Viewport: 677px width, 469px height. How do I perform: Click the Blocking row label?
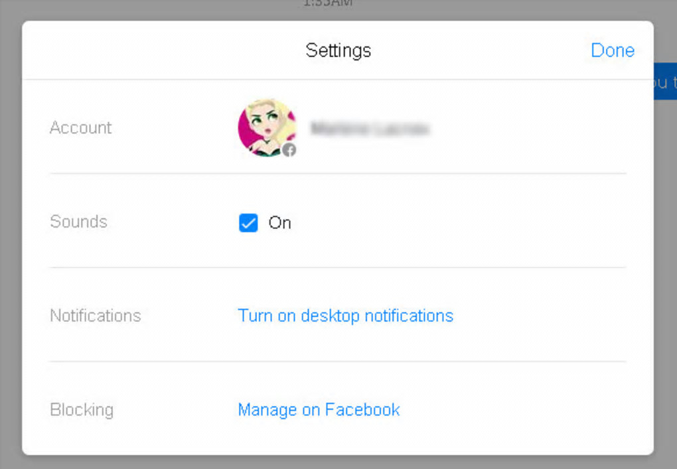[x=82, y=410]
